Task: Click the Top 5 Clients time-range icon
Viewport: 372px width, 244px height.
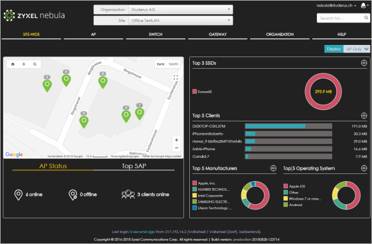Action: click(364, 116)
